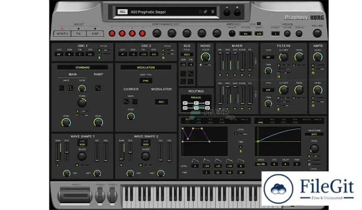Open the Arpeggio Pattern 'Up' selector

[246, 34]
